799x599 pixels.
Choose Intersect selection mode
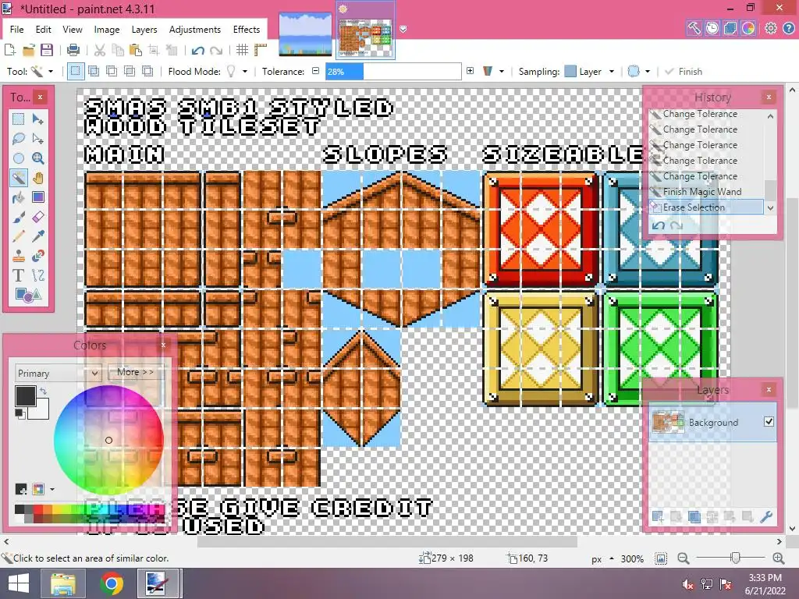(x=130, y=71)
